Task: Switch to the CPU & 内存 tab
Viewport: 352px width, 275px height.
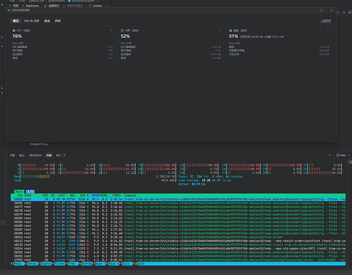Action: 31,21
